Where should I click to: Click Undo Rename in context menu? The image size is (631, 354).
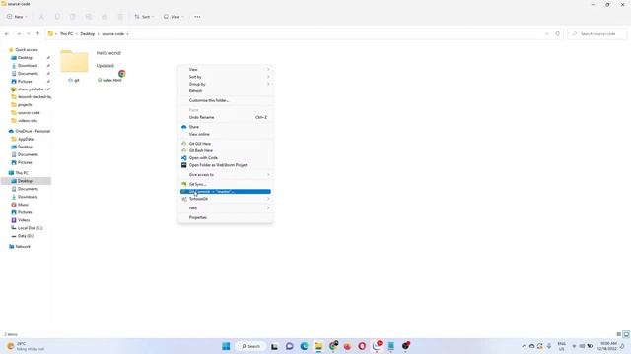pyautogui.click(x=226, y=117)
